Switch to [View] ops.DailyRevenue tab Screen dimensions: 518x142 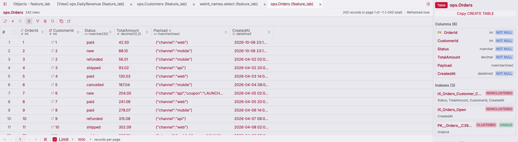click(x=91, y=4)
